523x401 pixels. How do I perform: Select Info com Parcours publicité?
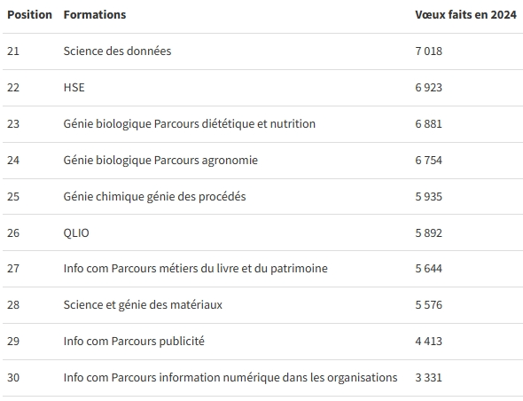pyautogui.click(x=134, y=342)
